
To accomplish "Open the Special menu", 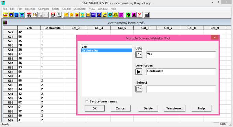I will pos(66,9).
